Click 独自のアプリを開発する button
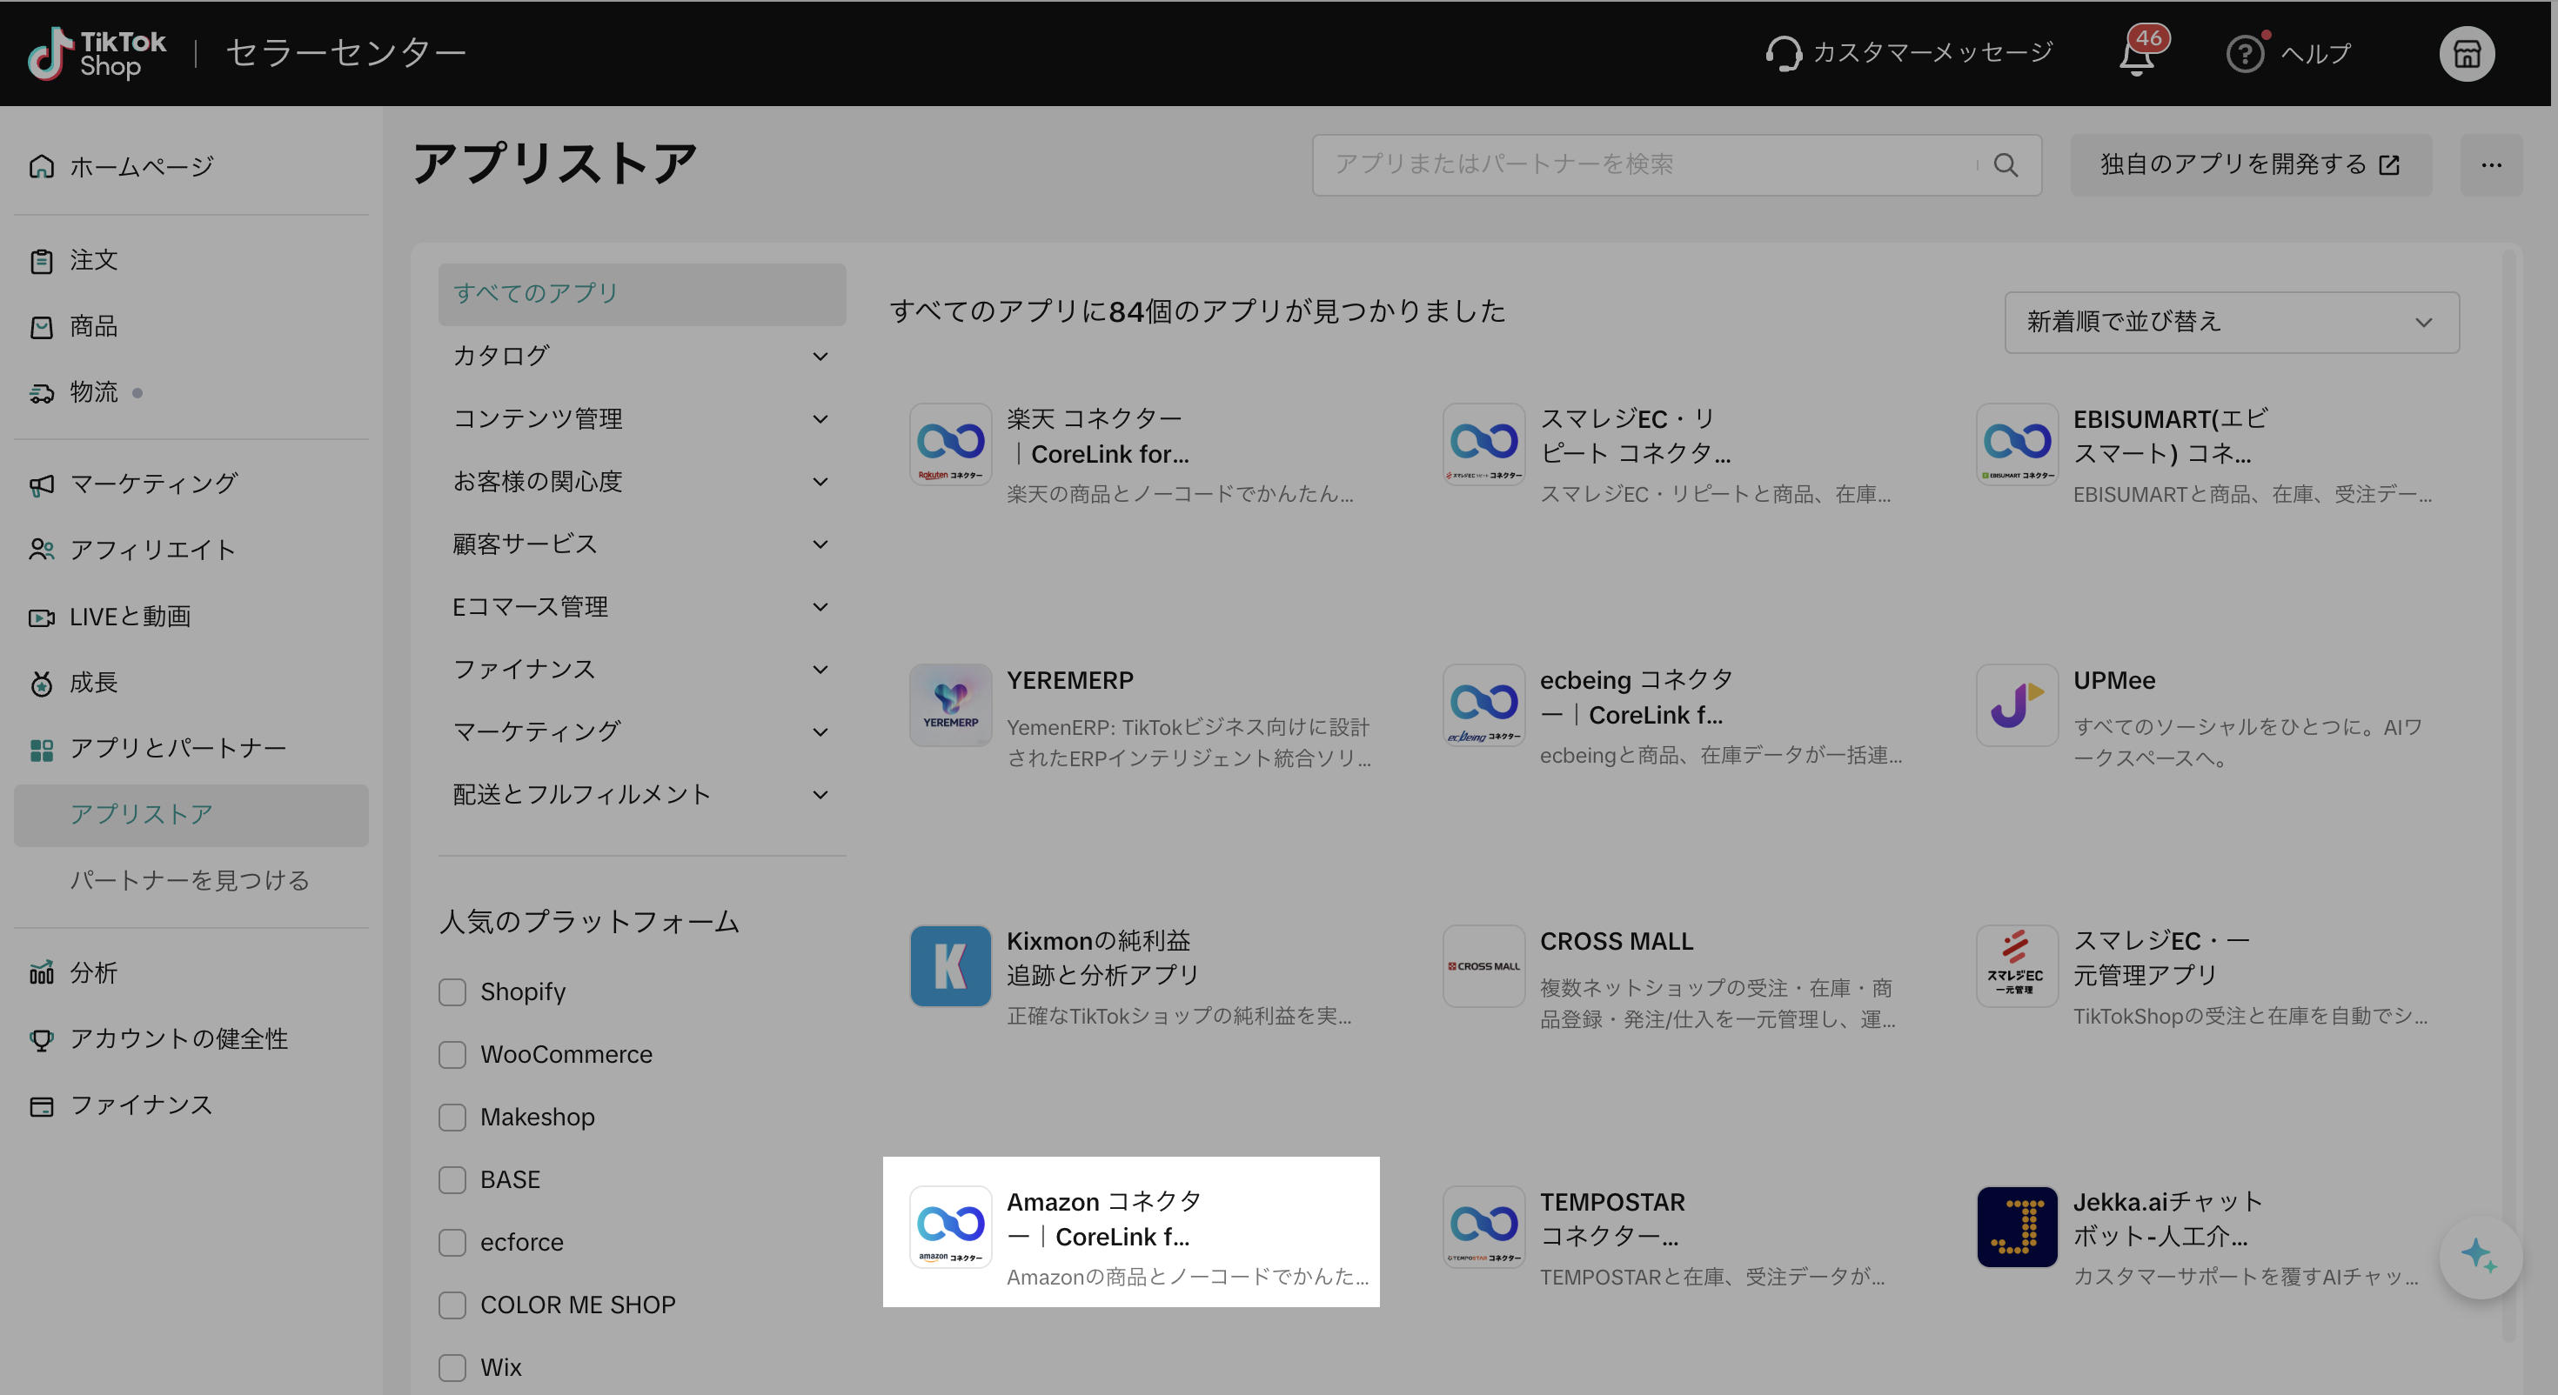 coord(2249,165)
